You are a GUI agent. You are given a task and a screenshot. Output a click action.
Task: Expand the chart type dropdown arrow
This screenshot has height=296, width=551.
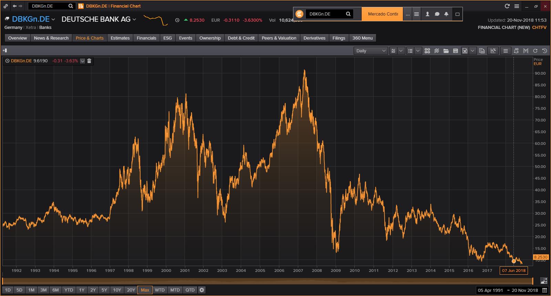(401, 51)
